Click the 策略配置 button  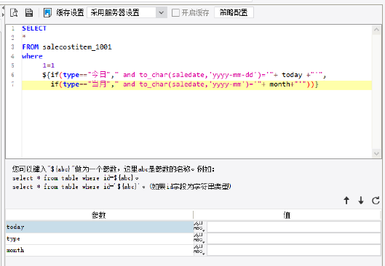(234, 12)
